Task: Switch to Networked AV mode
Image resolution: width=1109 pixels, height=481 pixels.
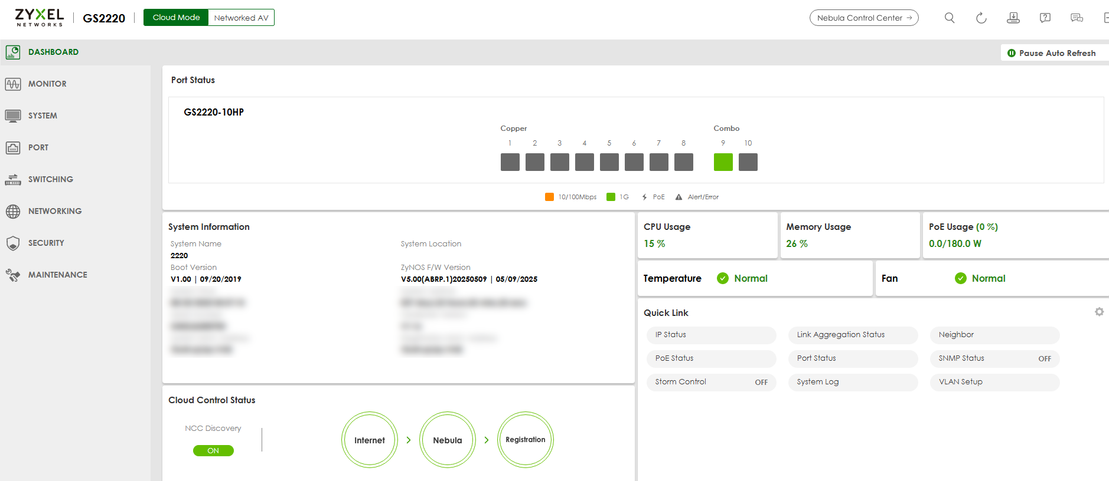Action: click(x=241, y=18)
